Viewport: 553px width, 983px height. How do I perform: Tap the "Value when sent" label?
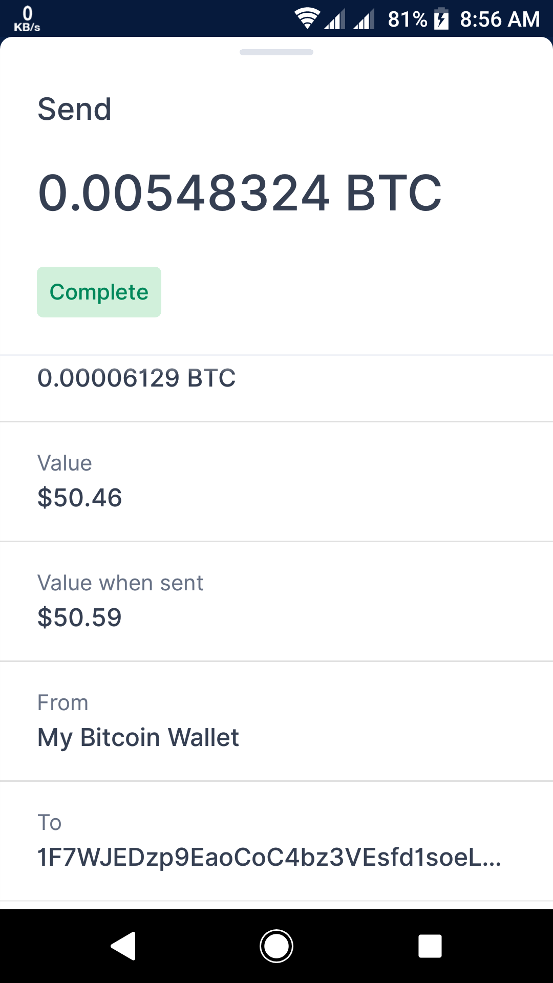120,583
